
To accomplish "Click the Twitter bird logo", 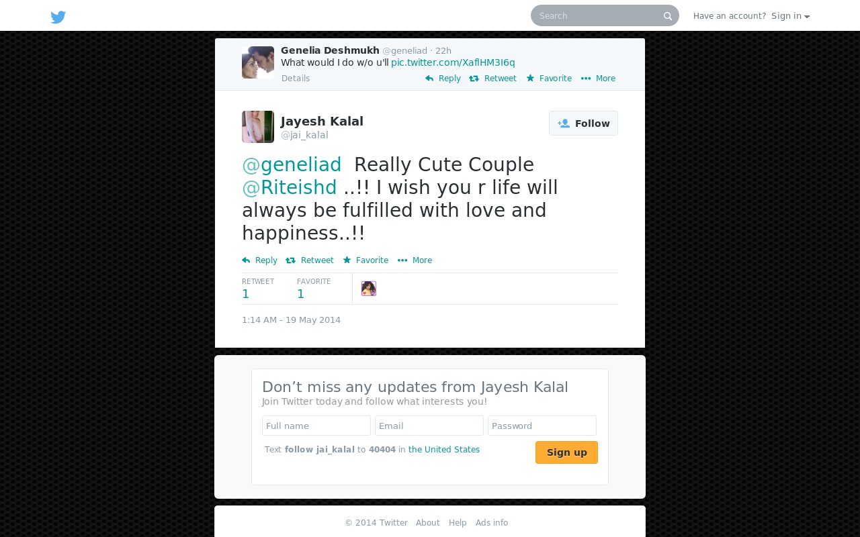I will coord(58,17).
